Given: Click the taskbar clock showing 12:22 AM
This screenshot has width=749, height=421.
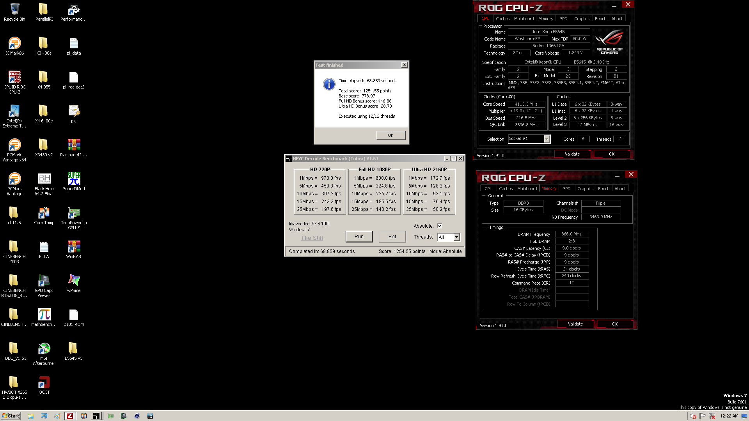Looking at the screenshot, I should coord(729,416).
